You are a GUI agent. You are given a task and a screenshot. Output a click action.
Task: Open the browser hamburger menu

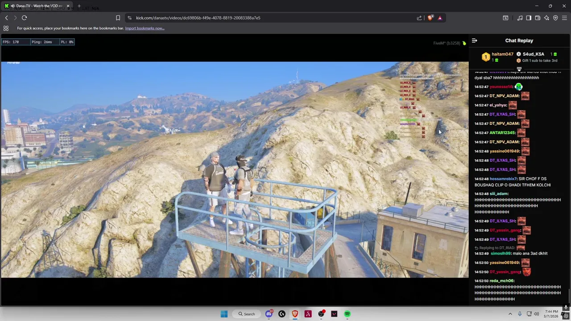click(x=564, y=18)
